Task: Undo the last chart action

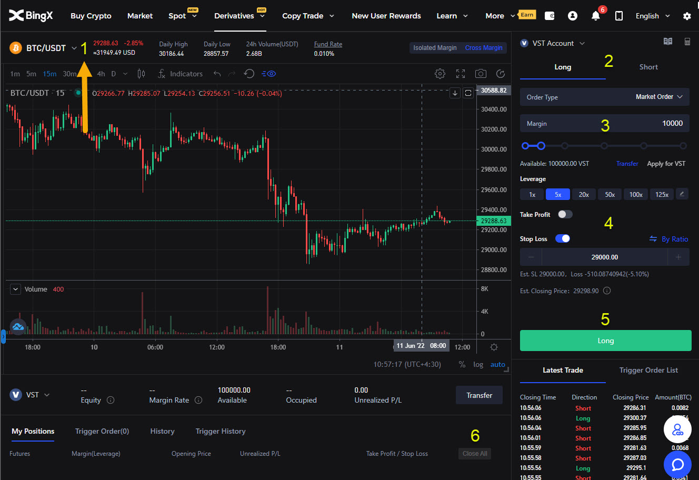Action: click(x=217, y=74)
